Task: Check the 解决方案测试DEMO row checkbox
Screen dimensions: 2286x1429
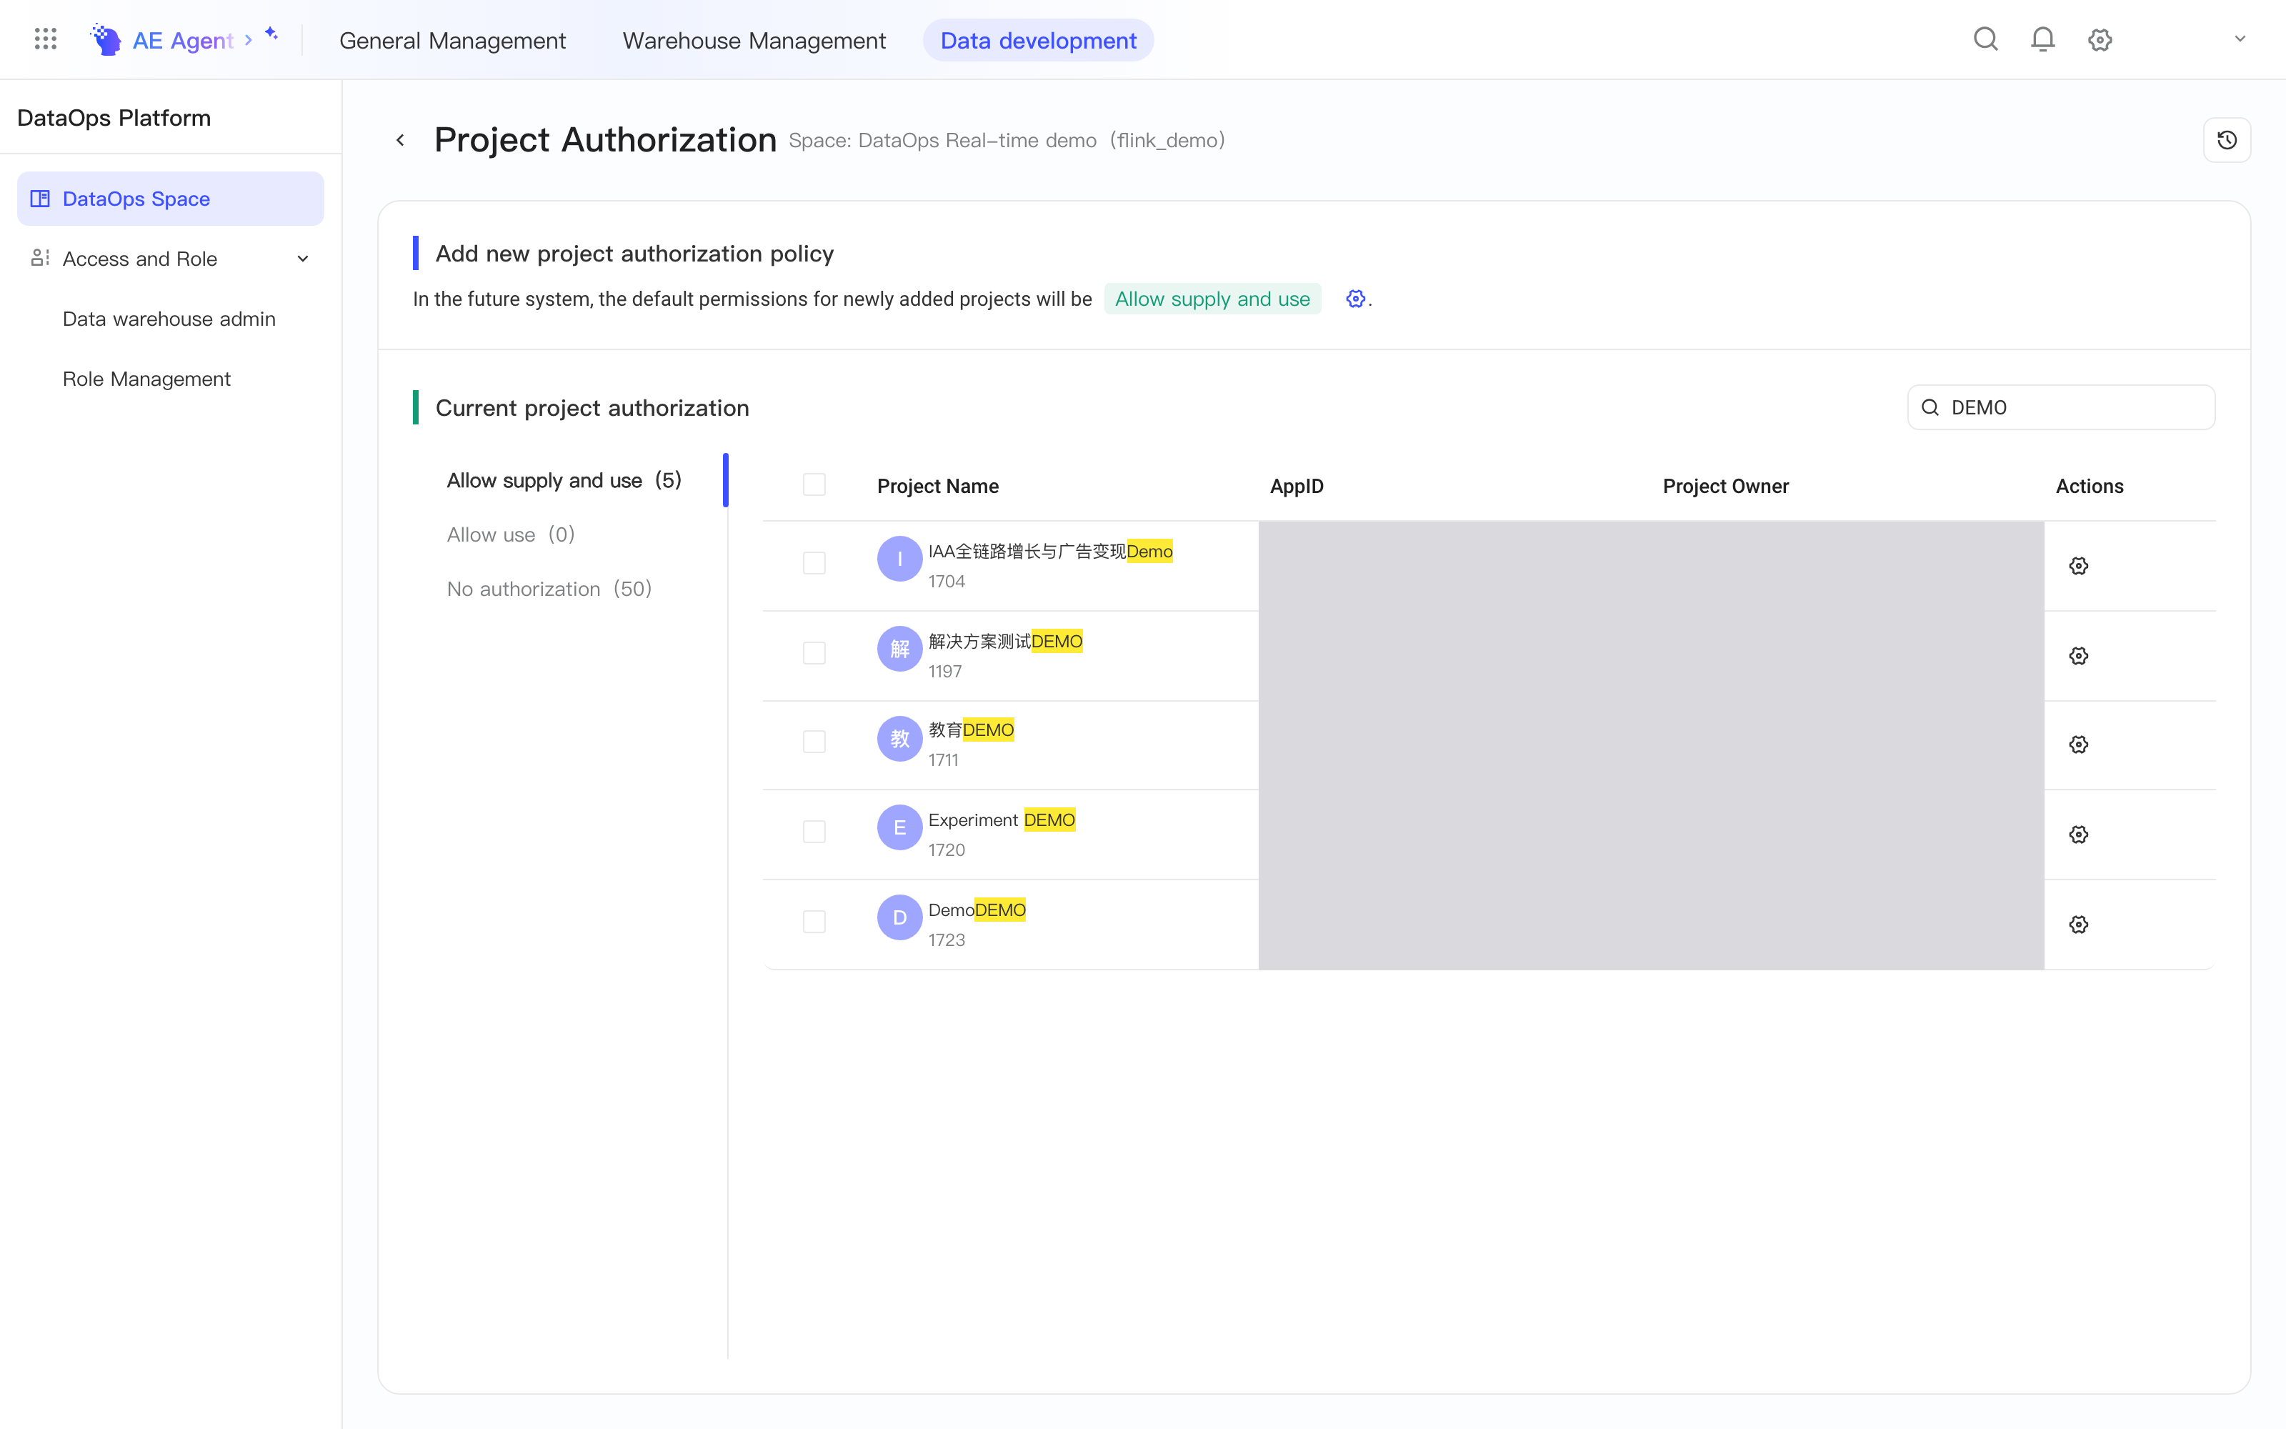Action: pos(814,653)
